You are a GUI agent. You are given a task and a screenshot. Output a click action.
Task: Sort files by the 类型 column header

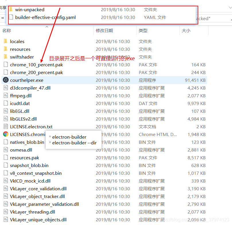(143, 30)
